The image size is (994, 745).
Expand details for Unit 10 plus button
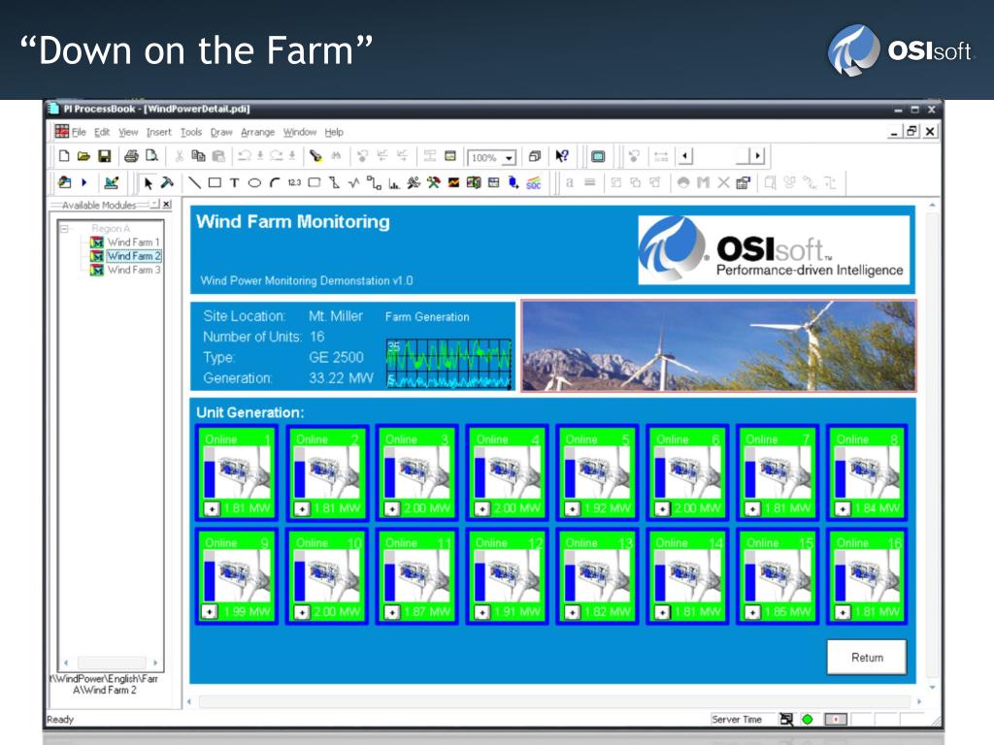pyautogui.click(x=302, y=613)
